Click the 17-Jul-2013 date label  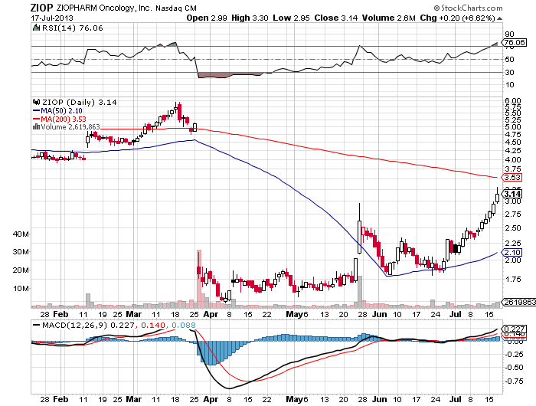pyautogui.click(x=52, y=18)
